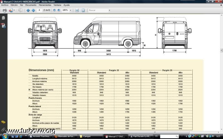Open the Pages panel in left sidebar

point(3,18)
